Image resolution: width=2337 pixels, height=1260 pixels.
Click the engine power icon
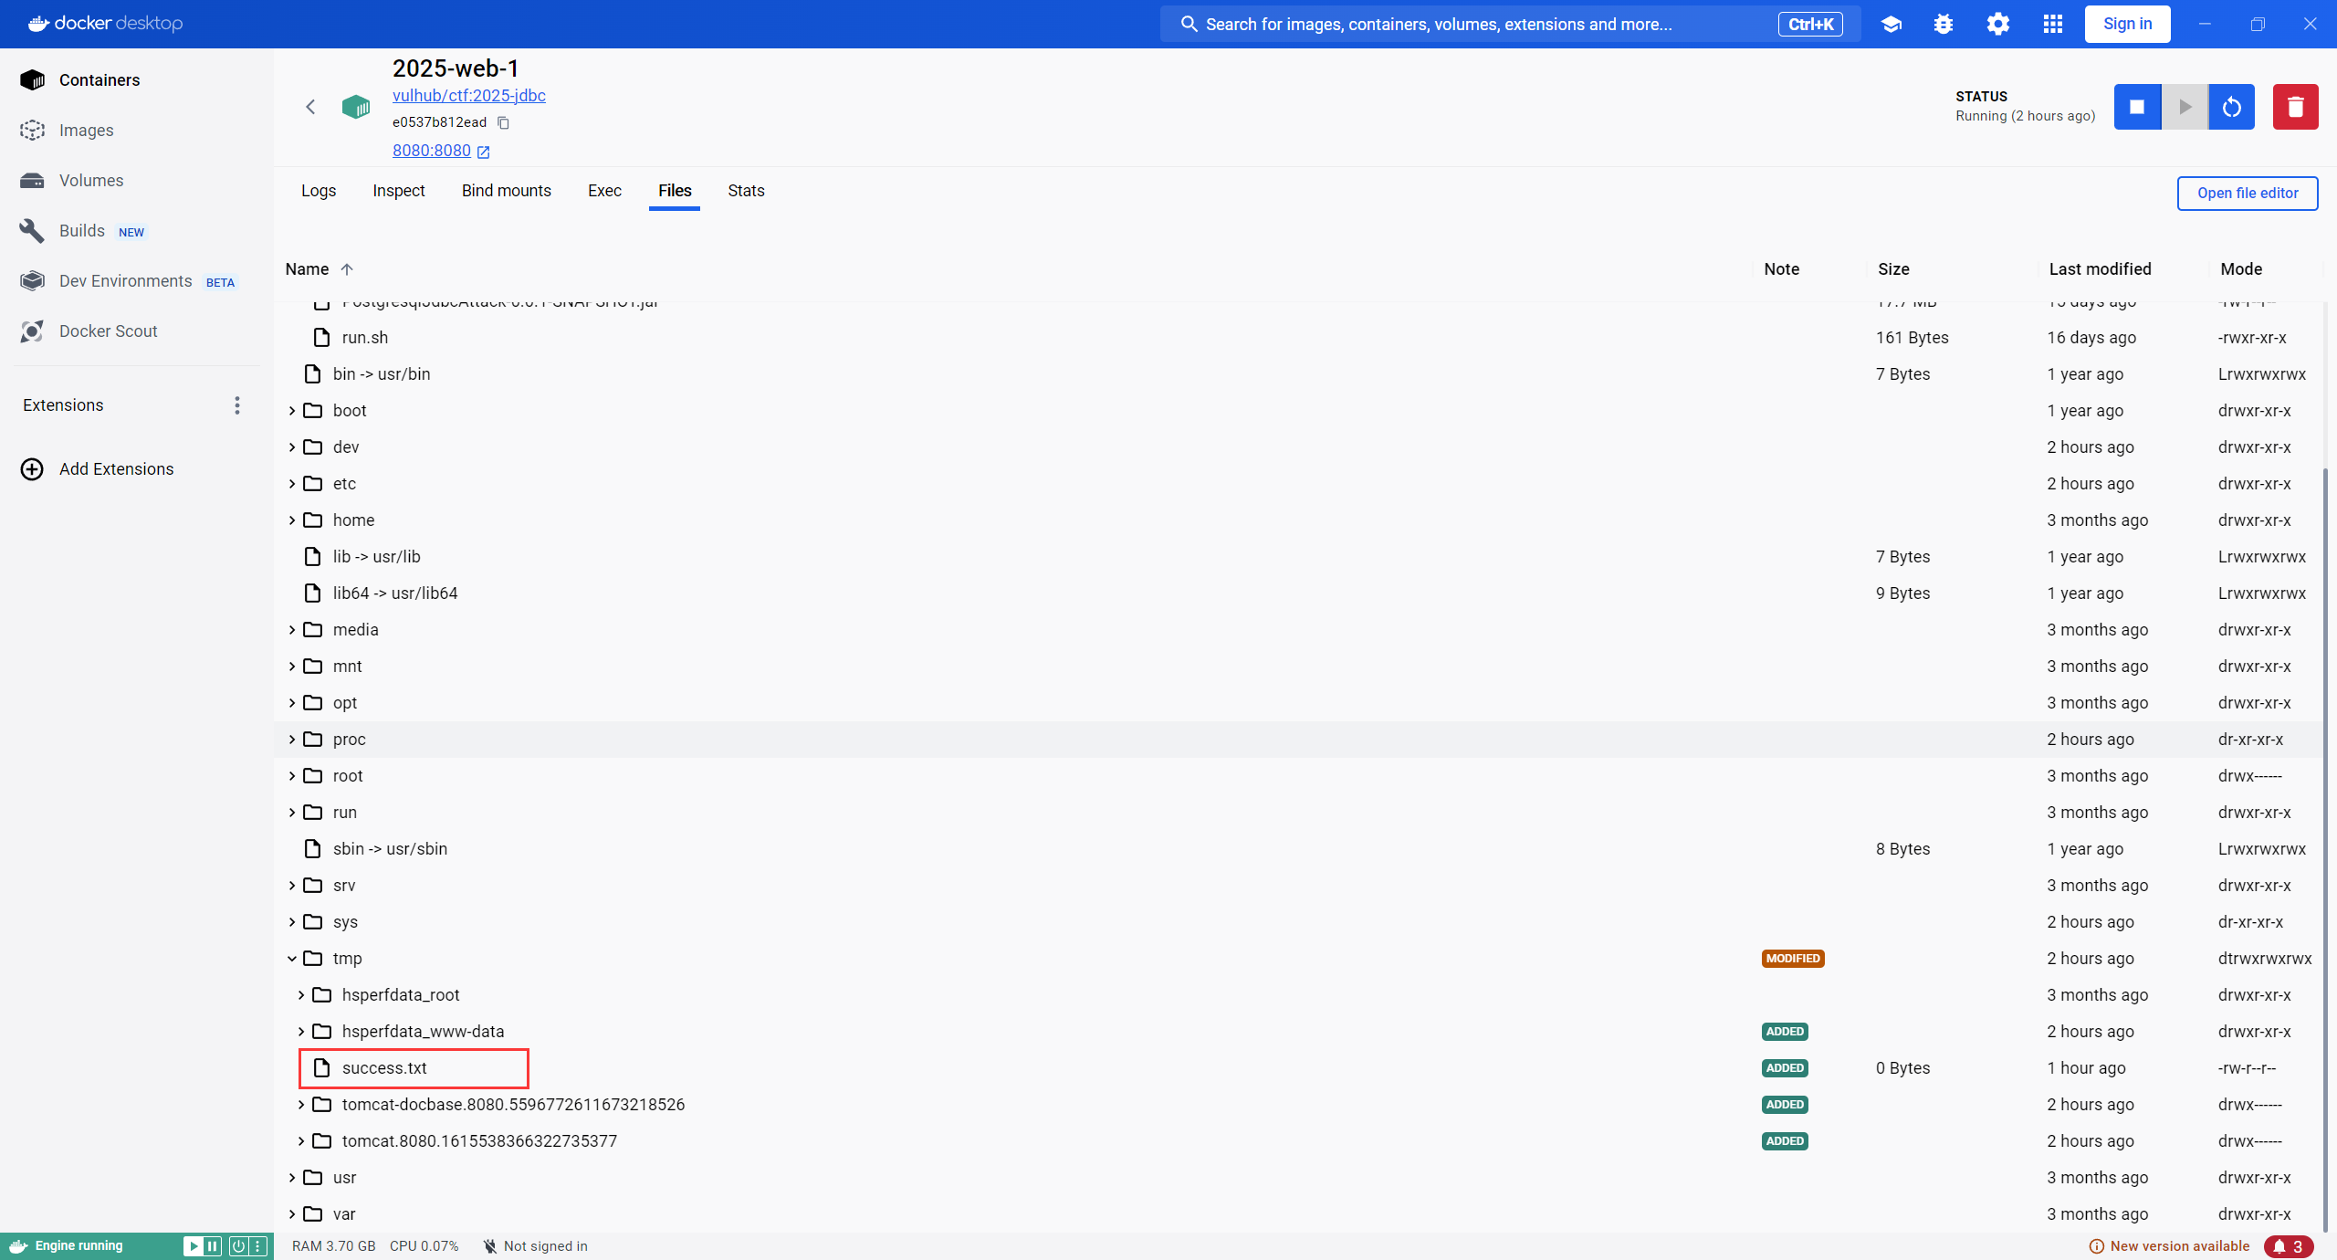tap(238, 1246)
